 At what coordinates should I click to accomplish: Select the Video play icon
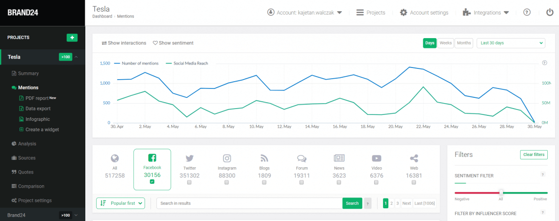pos(377,158)
